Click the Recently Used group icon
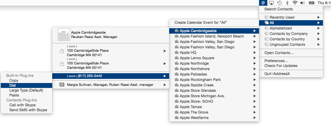The height and width of the screenshot is (135, 331). 267,17
